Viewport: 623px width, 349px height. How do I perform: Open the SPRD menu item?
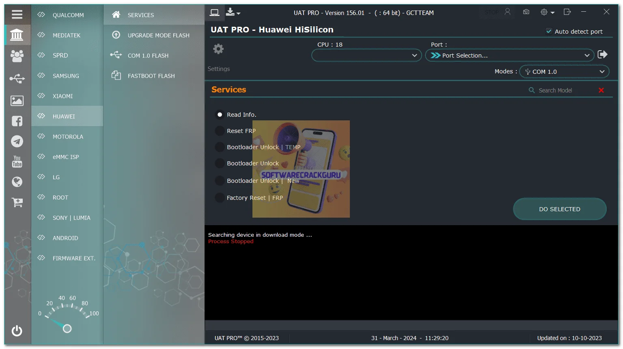point(67,56)
